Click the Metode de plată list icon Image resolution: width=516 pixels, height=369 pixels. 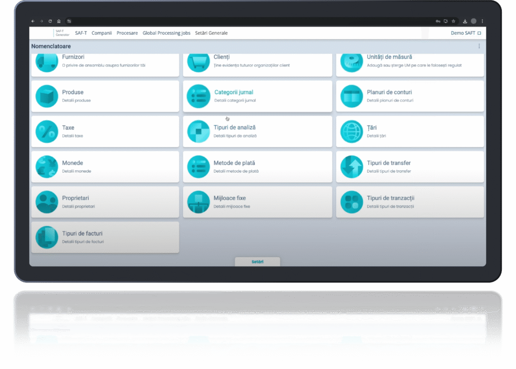(x=198, y=167)
